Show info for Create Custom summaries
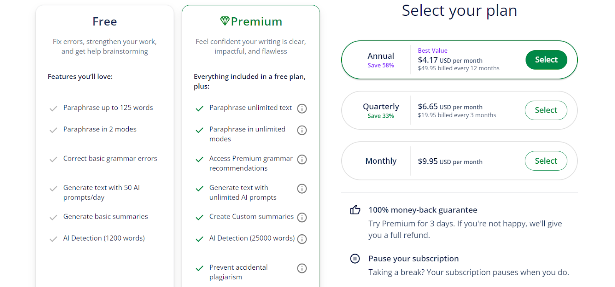The width and height of the screenshot is (615, 287). [x=302, y=217]
